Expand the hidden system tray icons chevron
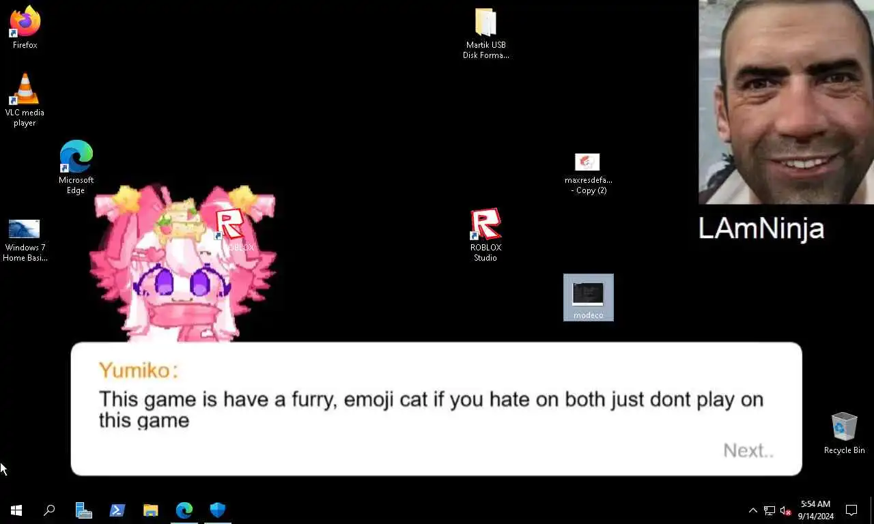The image size is (874, 524). (x=752, y=510)
